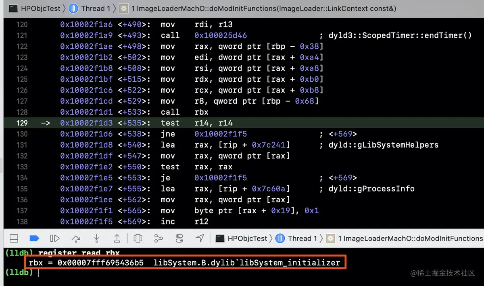This screenshot has height=286, width=484.
Task: Open Simulate Location icon
Action: [x=200, y=239]
